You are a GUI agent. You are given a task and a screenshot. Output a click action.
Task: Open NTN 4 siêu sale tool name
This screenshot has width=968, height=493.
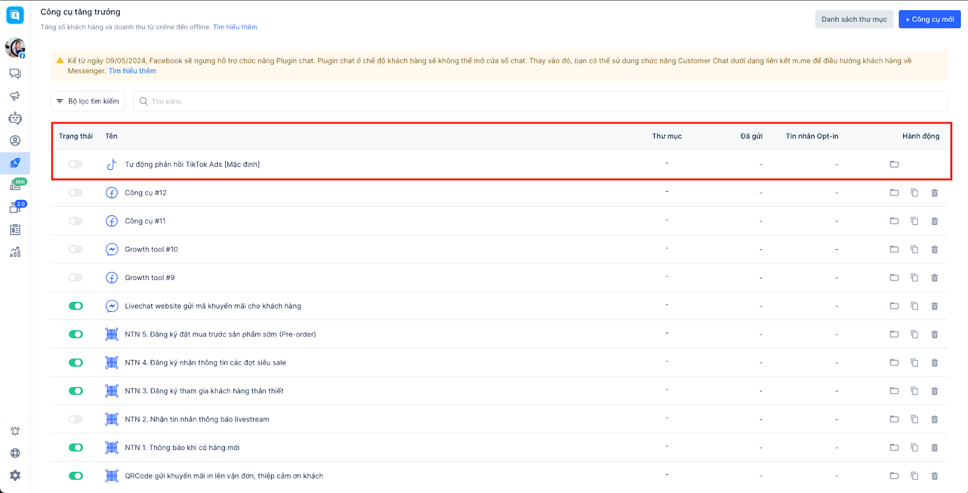[x=205, y=363]
